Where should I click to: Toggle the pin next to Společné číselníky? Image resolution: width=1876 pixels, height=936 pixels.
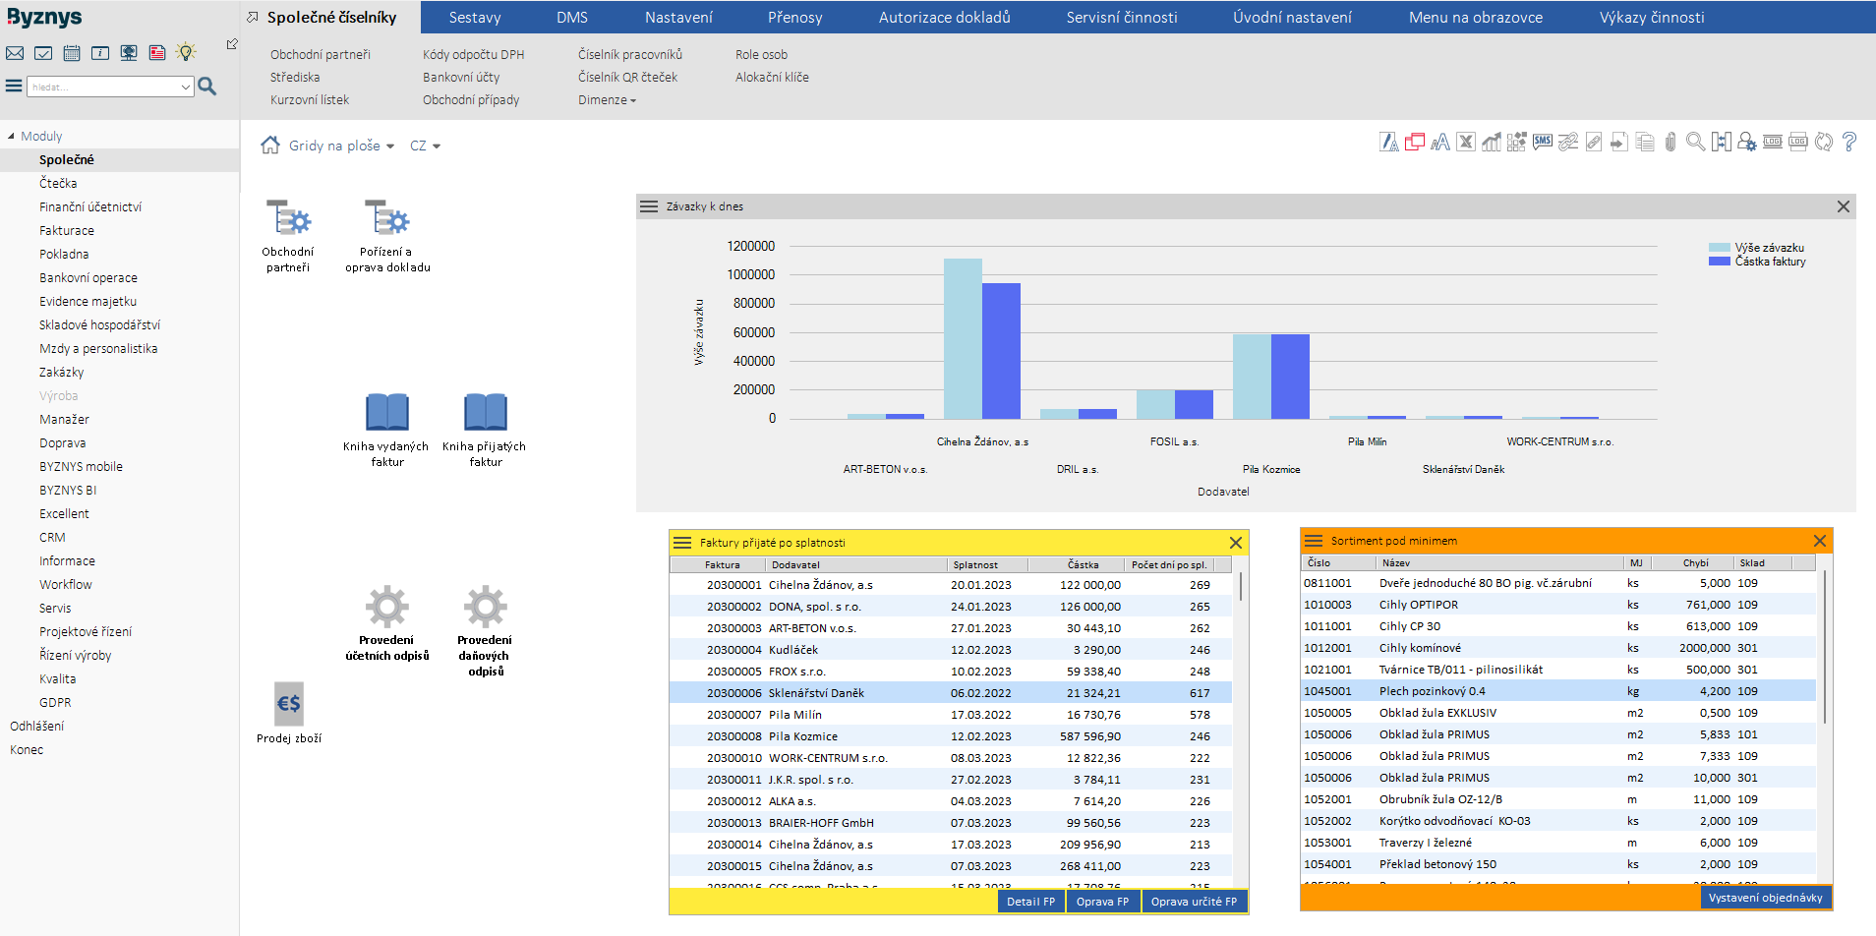pos(253,18)
